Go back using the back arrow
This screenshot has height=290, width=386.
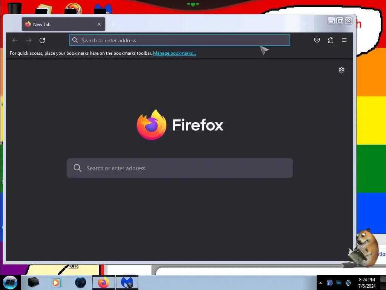pyautogui.click(x=15, y=40)
